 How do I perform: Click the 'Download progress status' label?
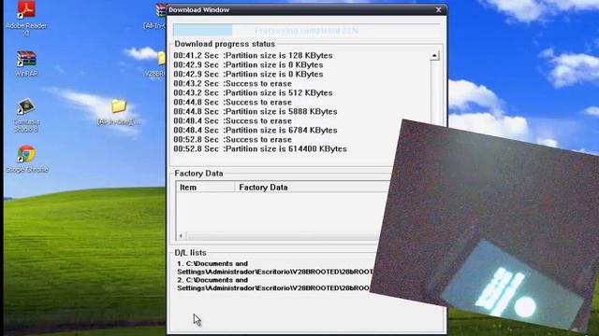(225, 44)
